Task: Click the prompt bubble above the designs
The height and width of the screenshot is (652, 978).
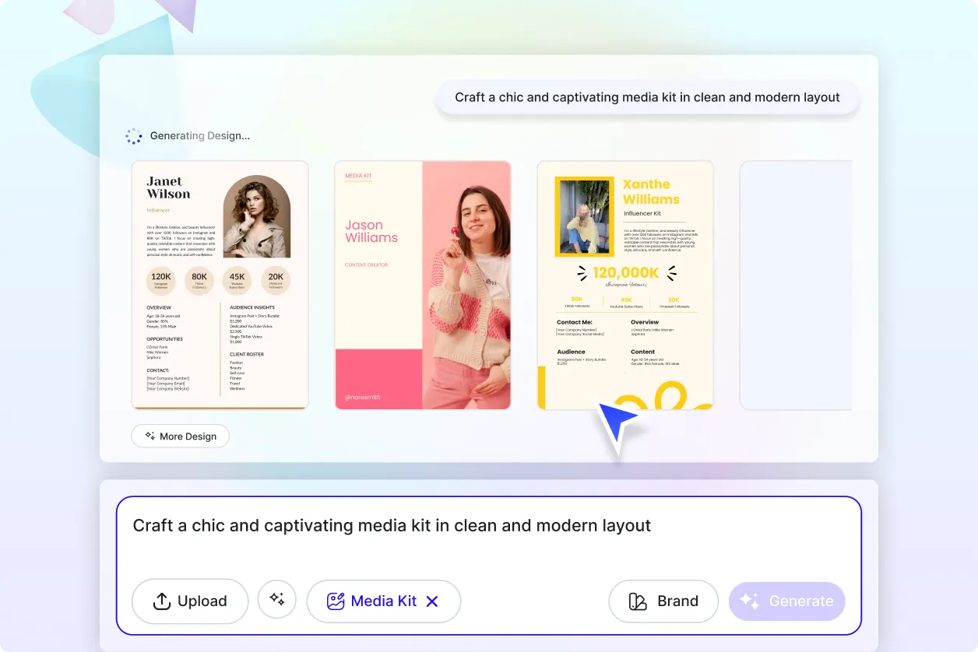Action: [647, 98]
